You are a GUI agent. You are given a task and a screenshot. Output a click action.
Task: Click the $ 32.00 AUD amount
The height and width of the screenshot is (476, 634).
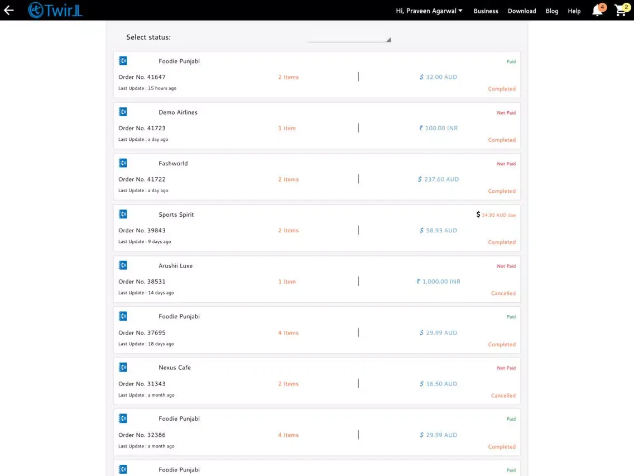[x=438, y=77]
